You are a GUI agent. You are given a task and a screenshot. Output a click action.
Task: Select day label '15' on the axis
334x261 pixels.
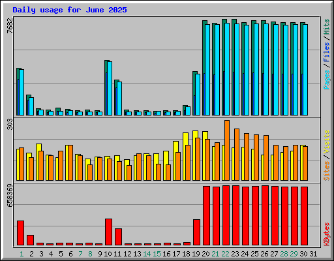coord(157,254)
